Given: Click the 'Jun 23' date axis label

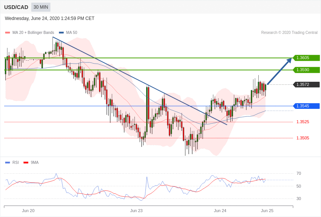Looking at the screenshot, I should [136, 211].
